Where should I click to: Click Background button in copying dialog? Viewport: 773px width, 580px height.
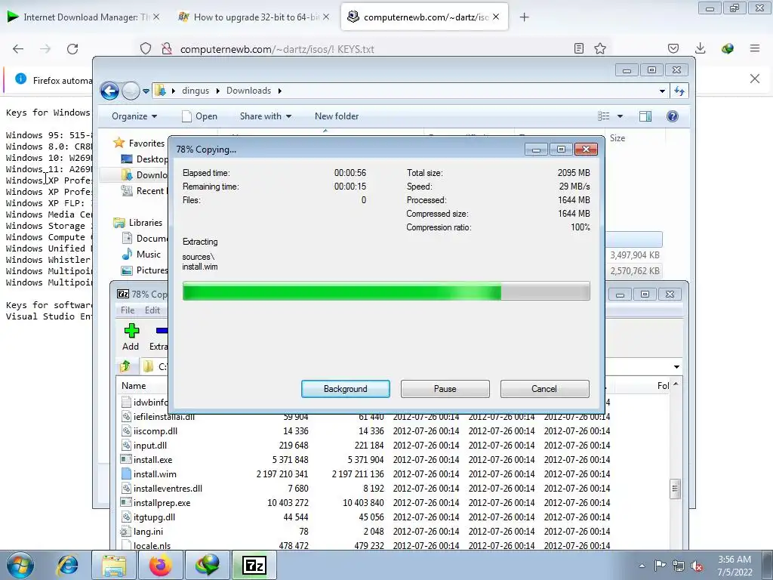coord(345,389)
